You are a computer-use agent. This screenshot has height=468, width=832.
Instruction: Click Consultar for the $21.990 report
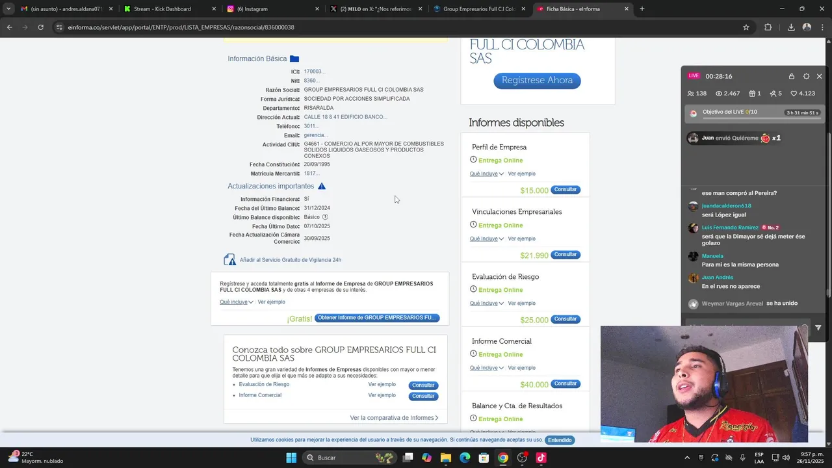(565, 255)
